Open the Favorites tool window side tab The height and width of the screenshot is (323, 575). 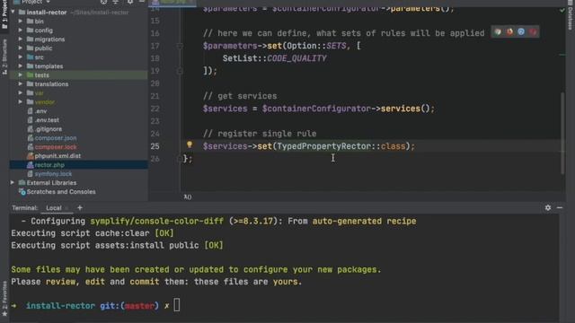(4, 299)
